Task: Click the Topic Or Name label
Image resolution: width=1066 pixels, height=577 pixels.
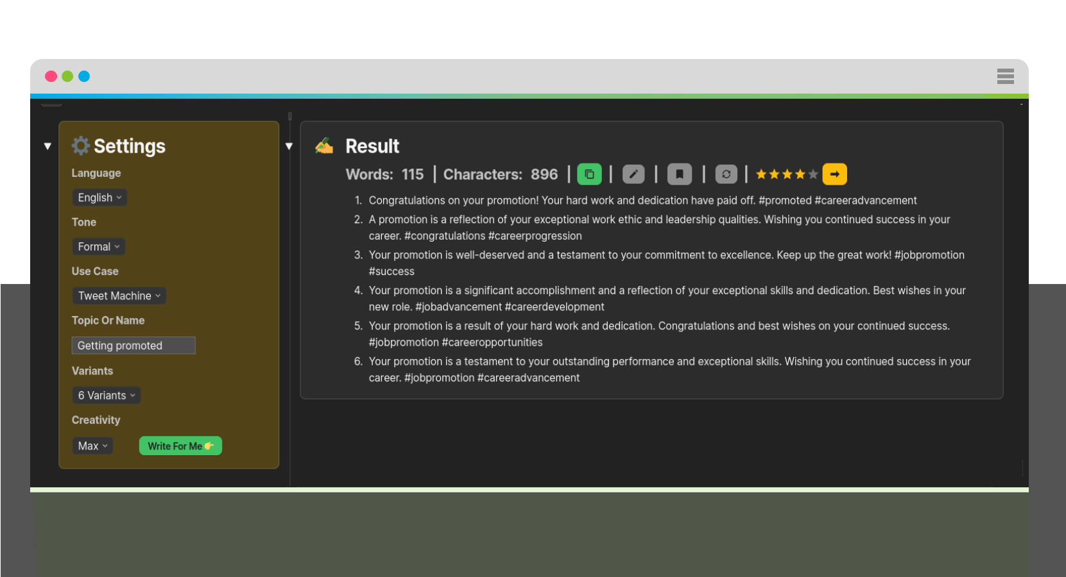Action: 108,321
